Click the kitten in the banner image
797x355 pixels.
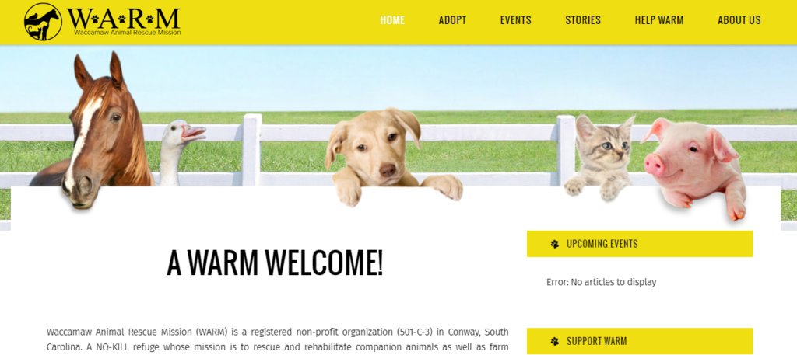pos(602,157)
